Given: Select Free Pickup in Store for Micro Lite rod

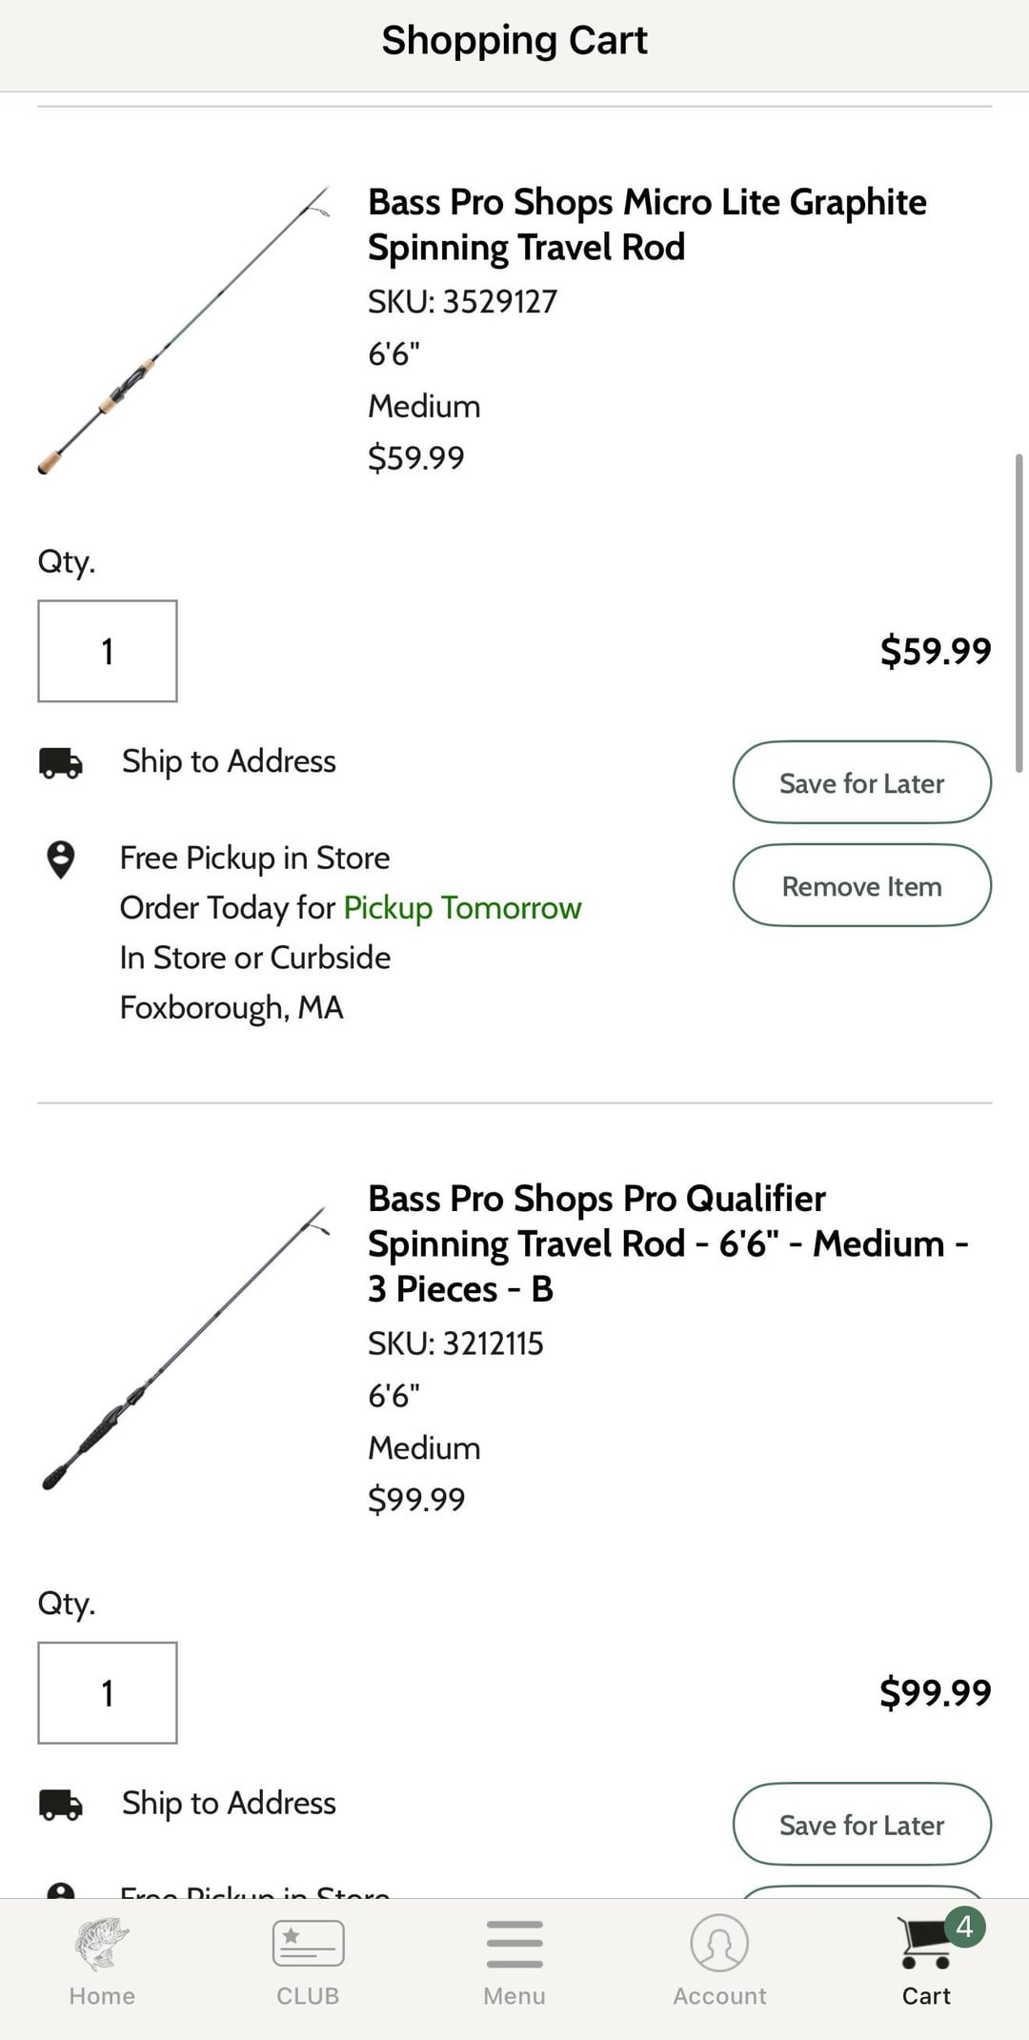Looking at the screenshot, I should click(254, 858).
